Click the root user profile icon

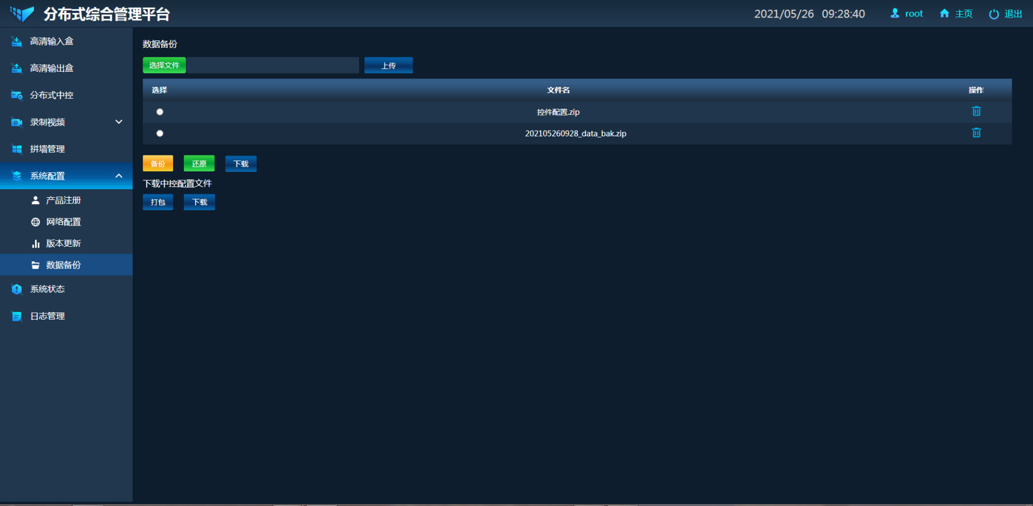click(x=895, y=13)
